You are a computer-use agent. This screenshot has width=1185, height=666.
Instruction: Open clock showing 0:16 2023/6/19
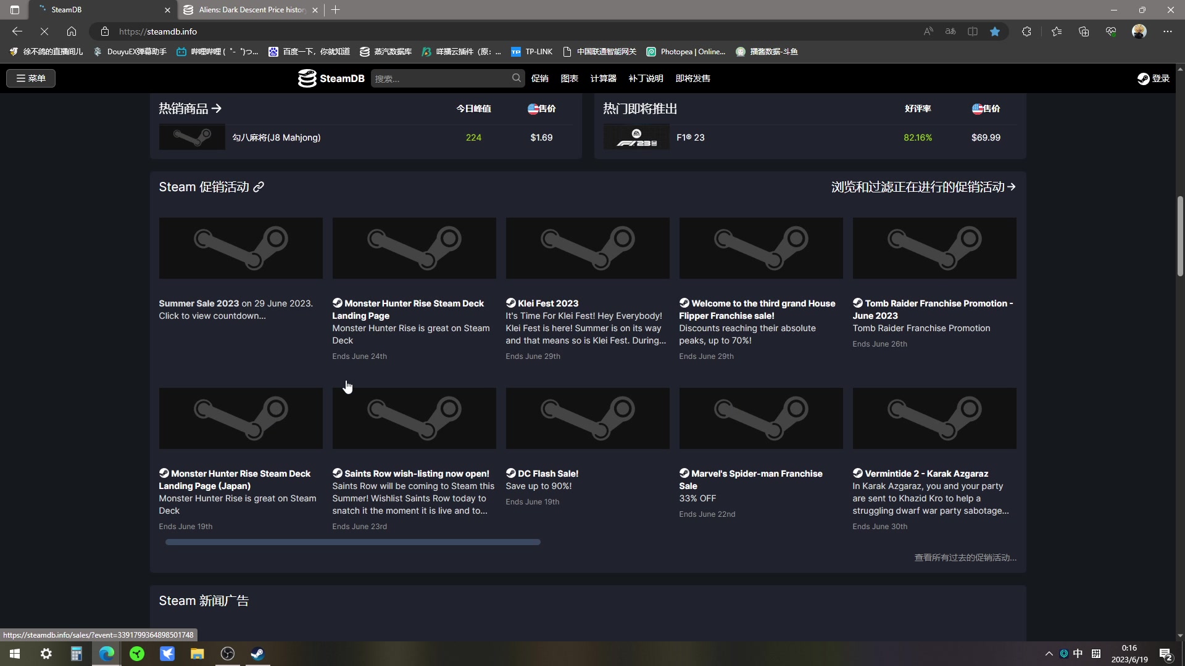pyautogui.click(x=1129, y=654)
